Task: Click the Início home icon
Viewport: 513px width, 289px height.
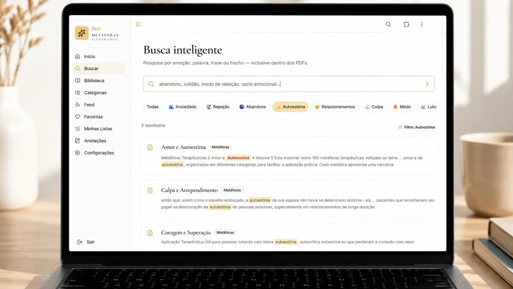Action: coord(77,56)
